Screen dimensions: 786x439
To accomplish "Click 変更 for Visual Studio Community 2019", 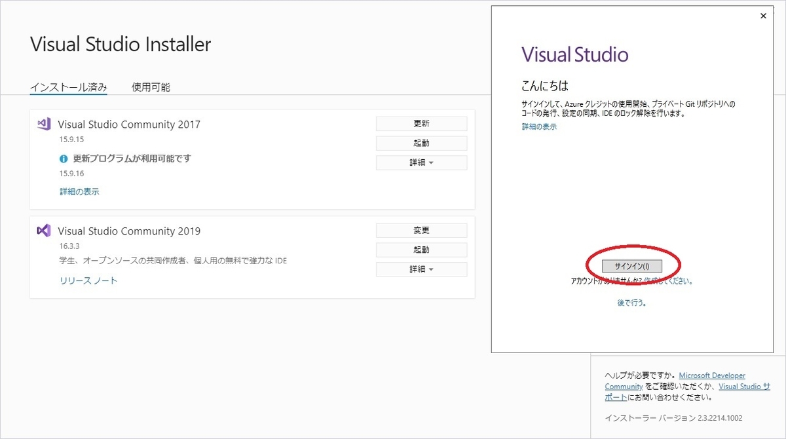I will pos(421,231).
